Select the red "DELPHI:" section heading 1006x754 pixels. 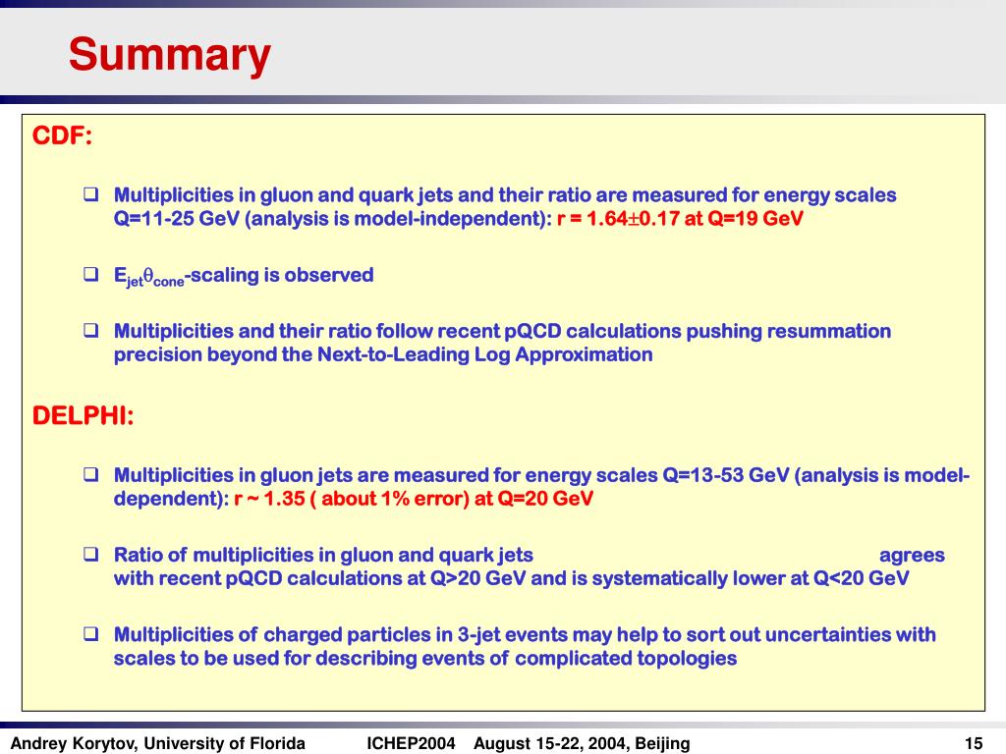click(83, 415)
